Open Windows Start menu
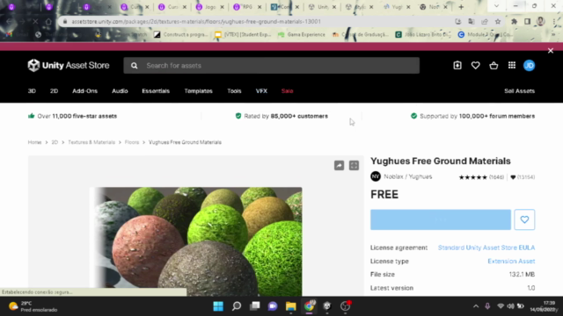This screenshot has width=563, height=316. pyautogui.click(x=218, y=306)
